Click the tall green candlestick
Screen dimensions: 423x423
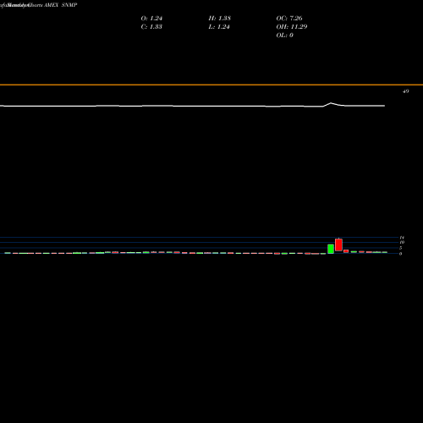[x=331, y=249]
